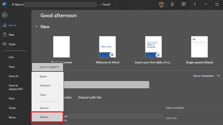Maximize the Word window
Image resolution: width=223 pixels, height=125 pixels.
(217, 4)
